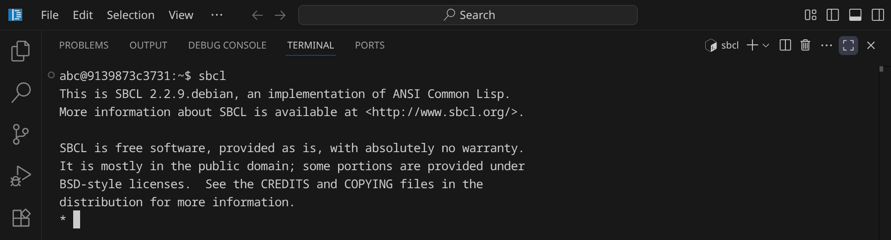Expand the terminal launch profile dropdown
Image resolution: width=891 pixels, height=240 pixels.
coord(766,45)
